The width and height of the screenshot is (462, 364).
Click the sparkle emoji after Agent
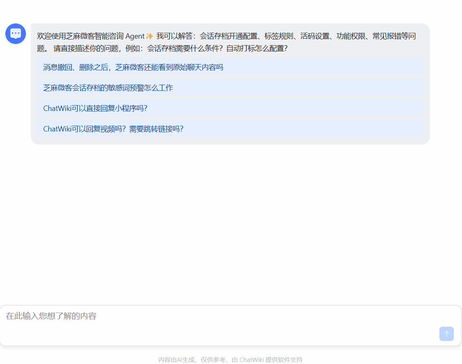coord(149,36)
